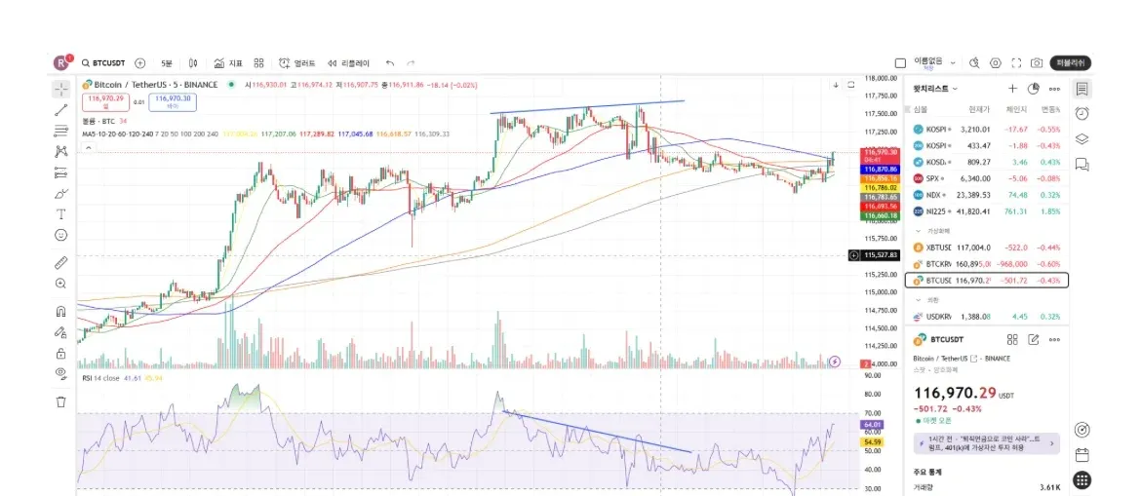Viewport: 1141px width, 496px height.
Task: Select the ruler measure tool
Action: pyautogui.click(x=61, y=262)
